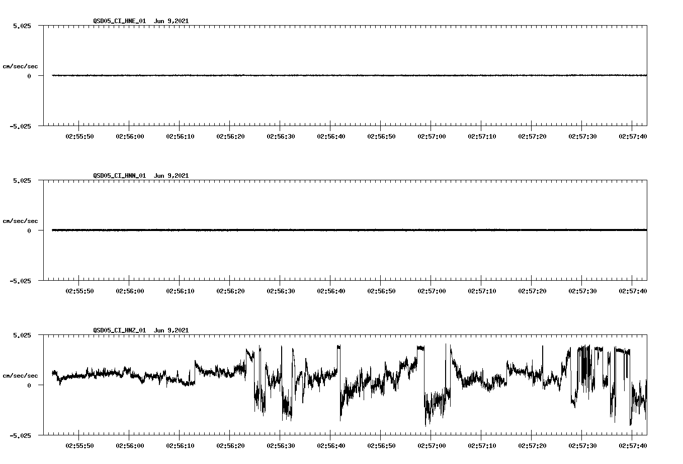Click the zero axis label on HNZ plot
Image resolution: width=683 pixels, height=464 pixels.
[x=29, y=385]
